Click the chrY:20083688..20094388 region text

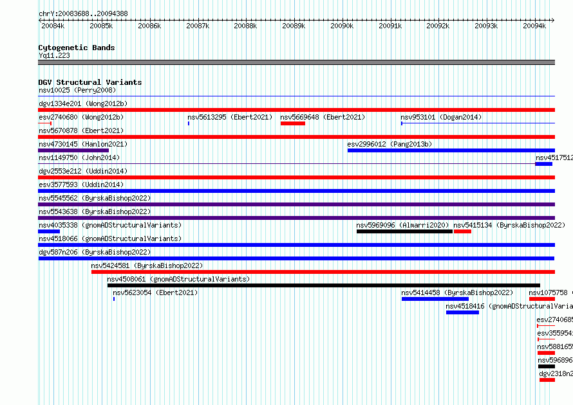coord(83,14)
